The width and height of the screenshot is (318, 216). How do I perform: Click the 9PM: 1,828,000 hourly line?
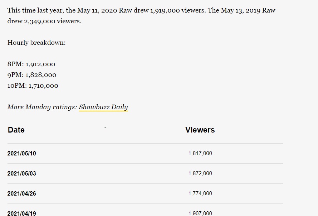[32, 75]
